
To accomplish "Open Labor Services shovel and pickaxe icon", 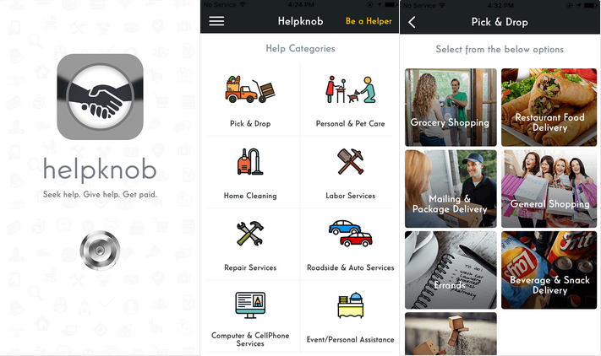I will (x=350, y=161).
